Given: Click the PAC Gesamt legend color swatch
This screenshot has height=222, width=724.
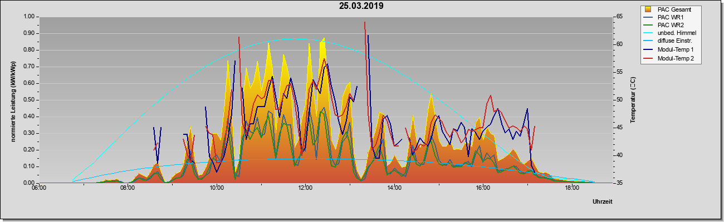Looking at the screenshot, I should coord(649,9).
